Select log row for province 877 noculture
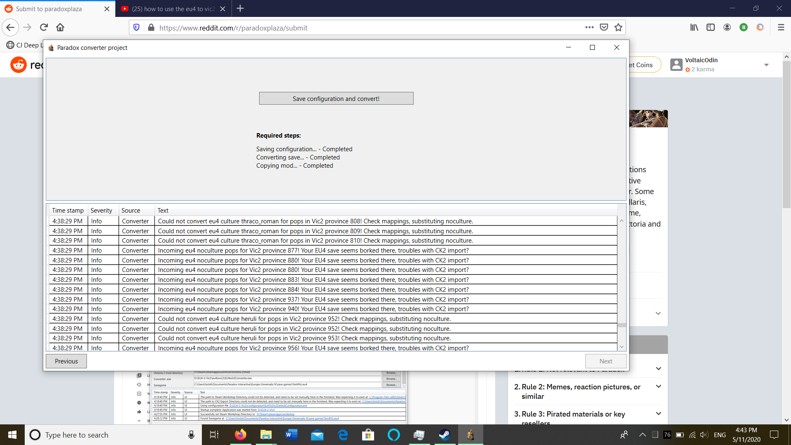The image size is (791, 445). point(333,251)
